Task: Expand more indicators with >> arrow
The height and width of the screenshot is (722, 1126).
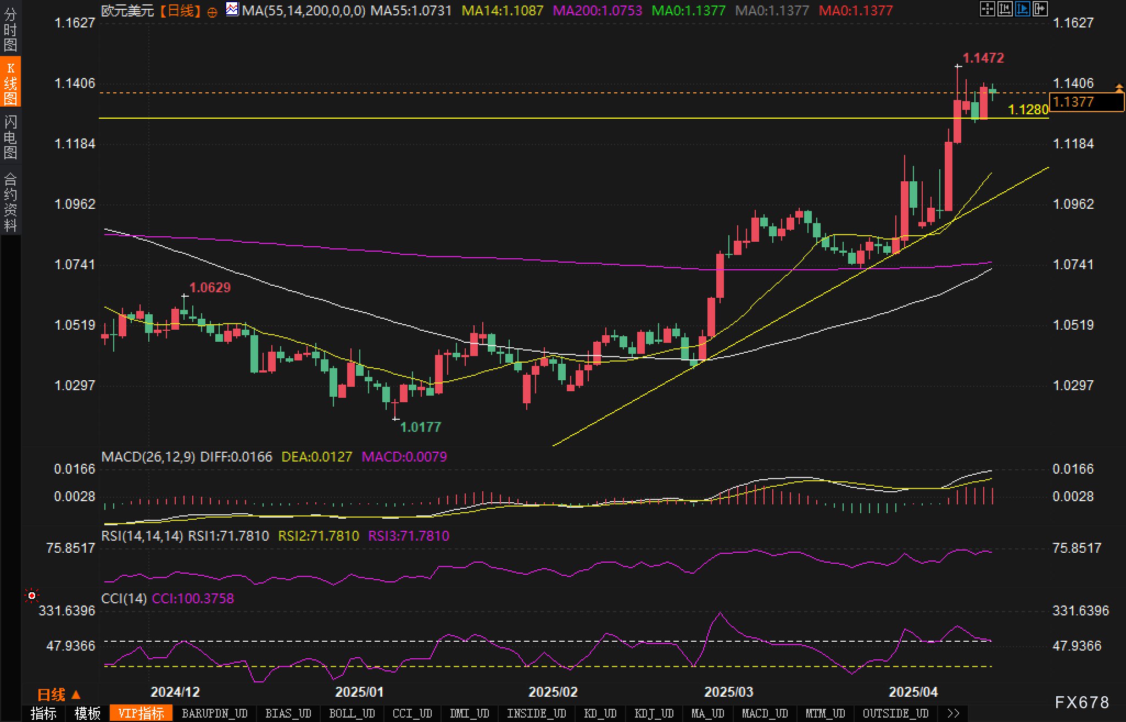Action: pos(954,713)
